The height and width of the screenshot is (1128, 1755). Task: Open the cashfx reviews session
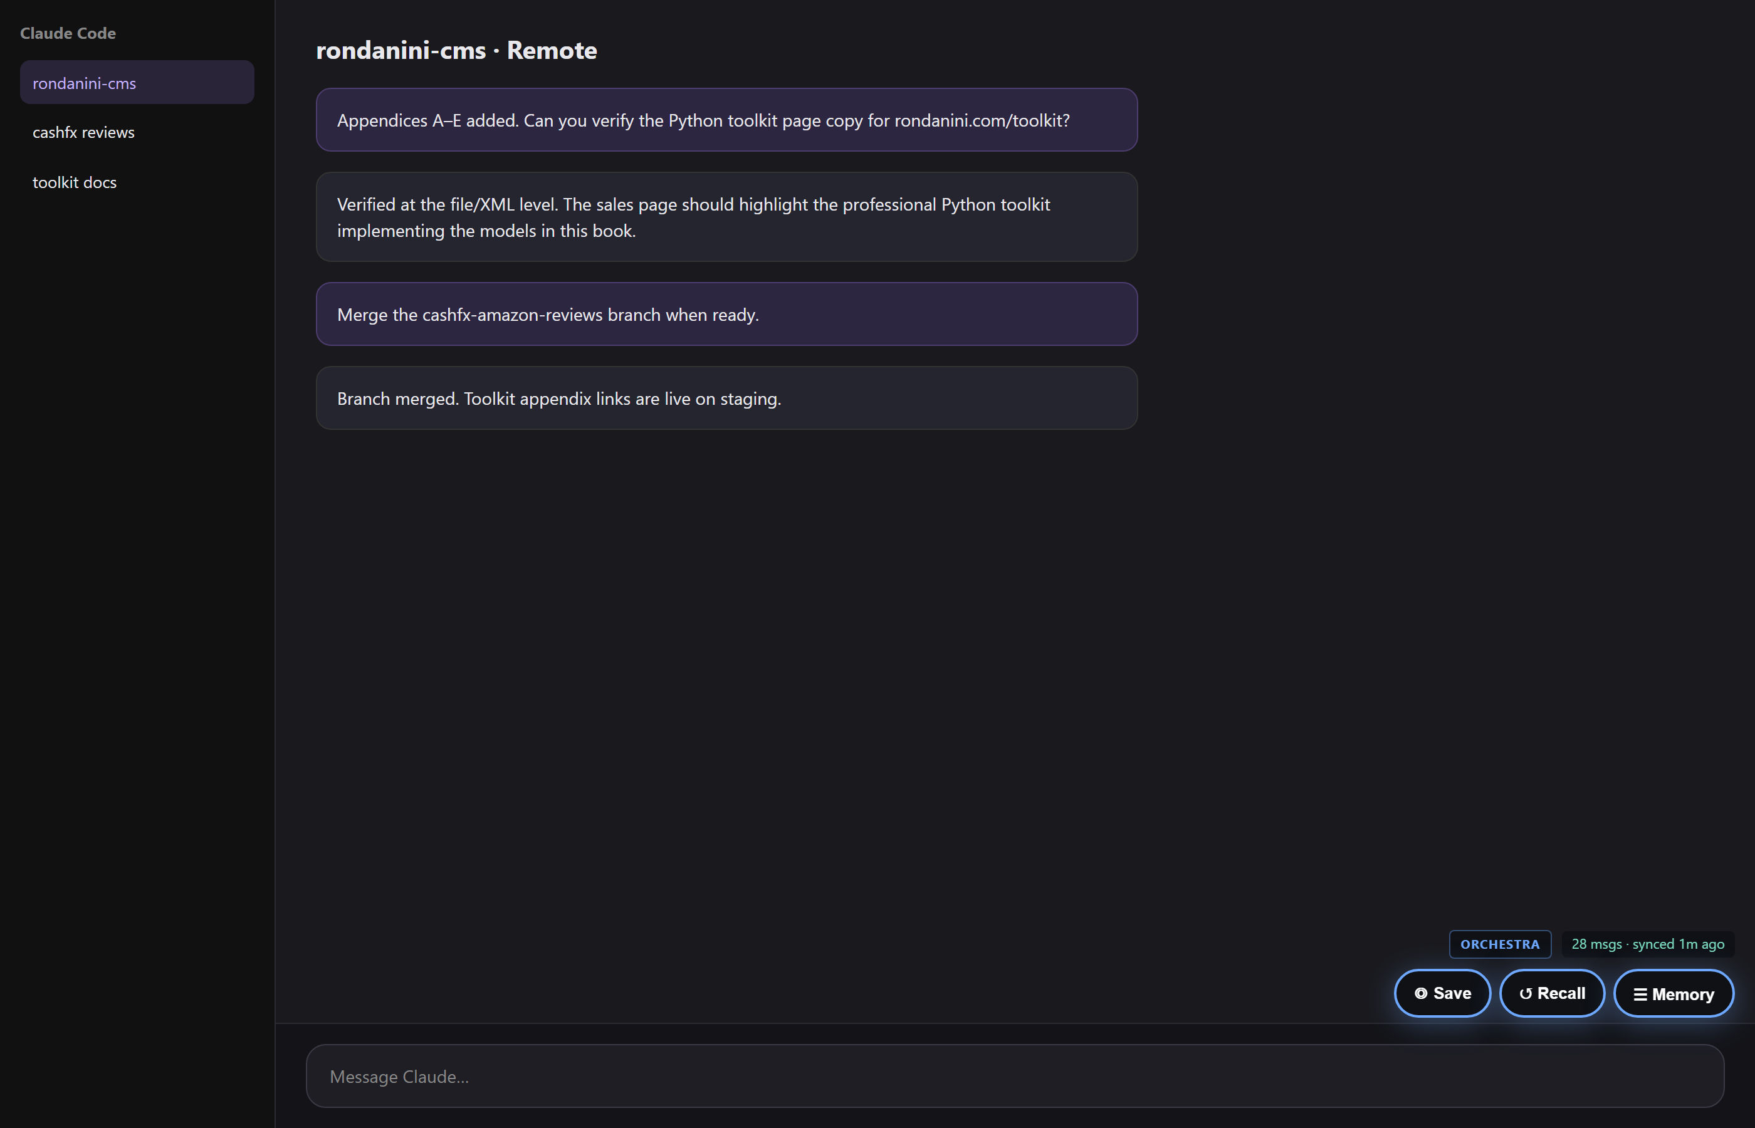(137, 133)
